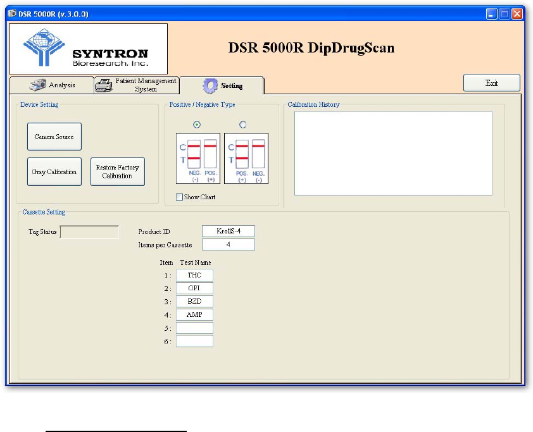Click item 2 test name OPI field

click(x=195, y=288)
